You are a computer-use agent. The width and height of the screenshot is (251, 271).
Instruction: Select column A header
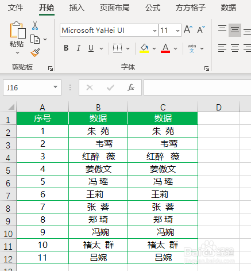43,107
